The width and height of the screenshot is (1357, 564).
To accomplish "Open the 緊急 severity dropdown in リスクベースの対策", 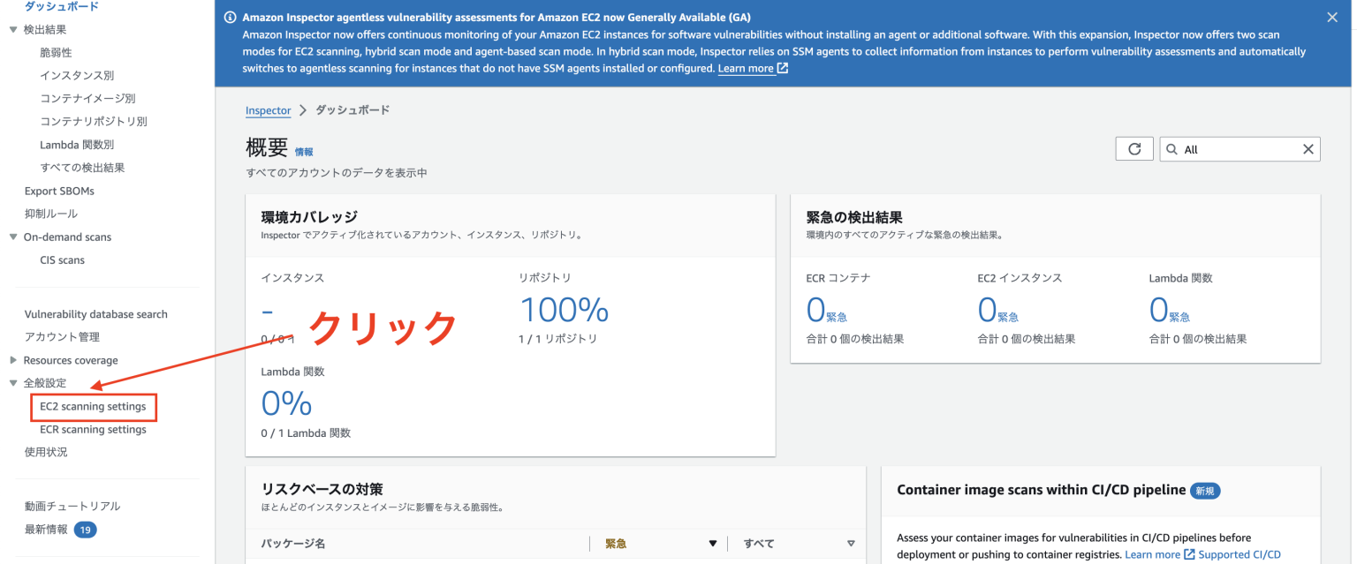I will coord(713,543).
